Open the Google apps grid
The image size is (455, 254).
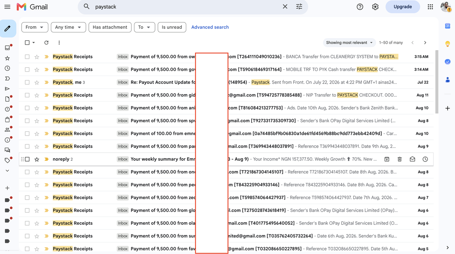tap(430, 7)
